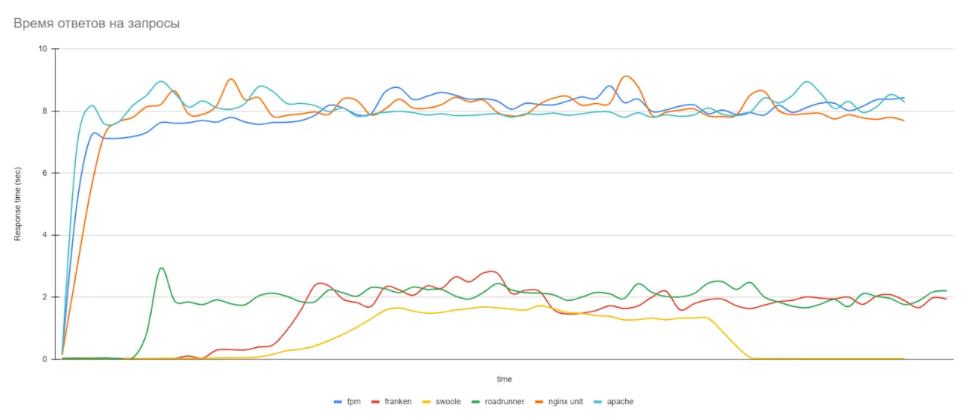The height and width of the screenshot is (420, 971).
Task: Click the 4 tick on the y-axis
Action: (x=45, y=235)
